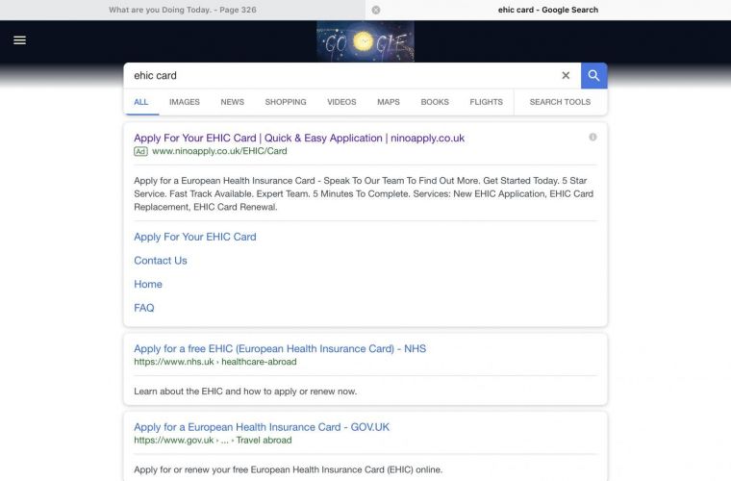This screenshot has width=731, height=481.
Task: Close the ehic card Google Search tab
Action: [376, 10]
